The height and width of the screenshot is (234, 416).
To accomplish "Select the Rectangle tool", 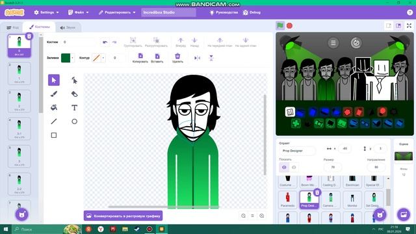I will pos(54,135).
